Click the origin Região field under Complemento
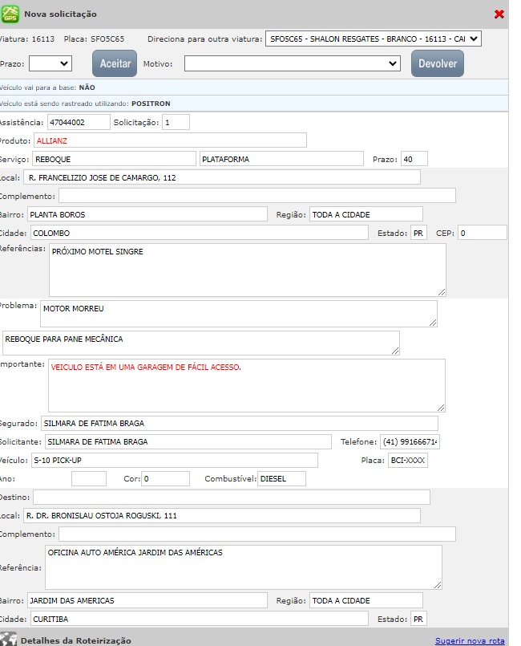This screenshot has height=646, width=521. (x=366, y=214)
